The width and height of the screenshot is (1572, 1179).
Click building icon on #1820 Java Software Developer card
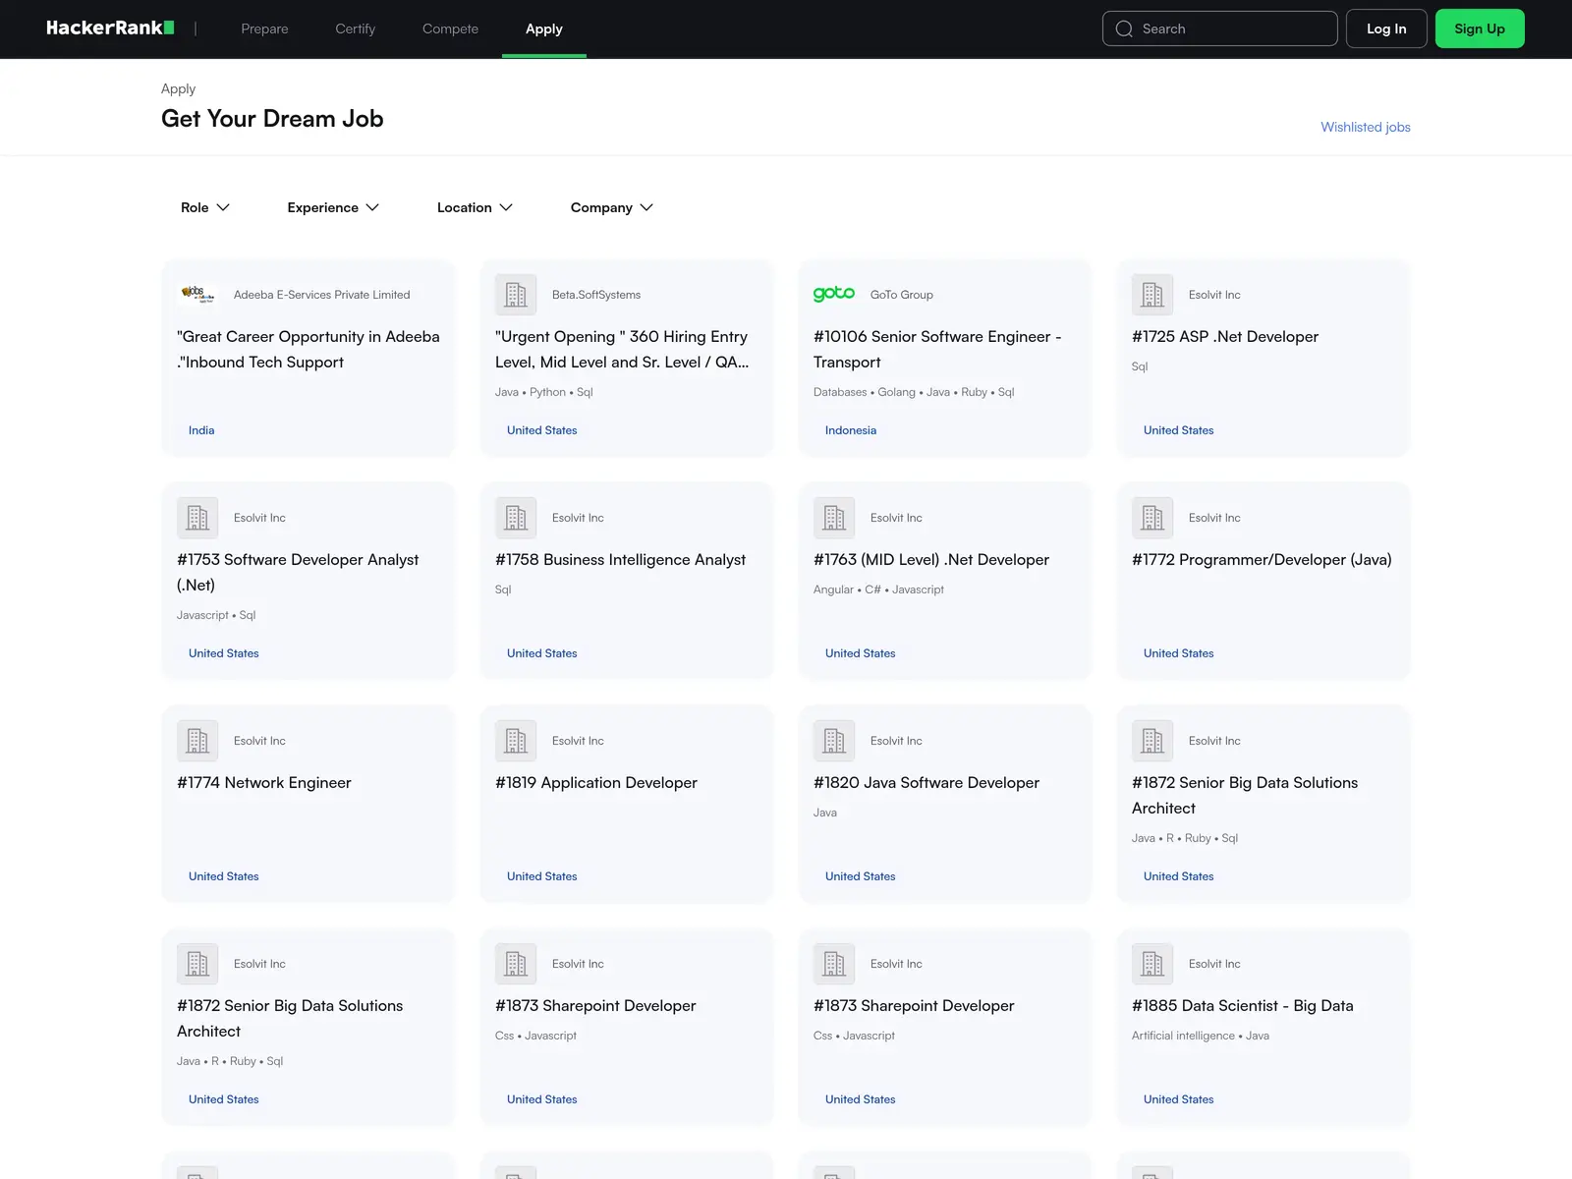(x=834, y=741)
